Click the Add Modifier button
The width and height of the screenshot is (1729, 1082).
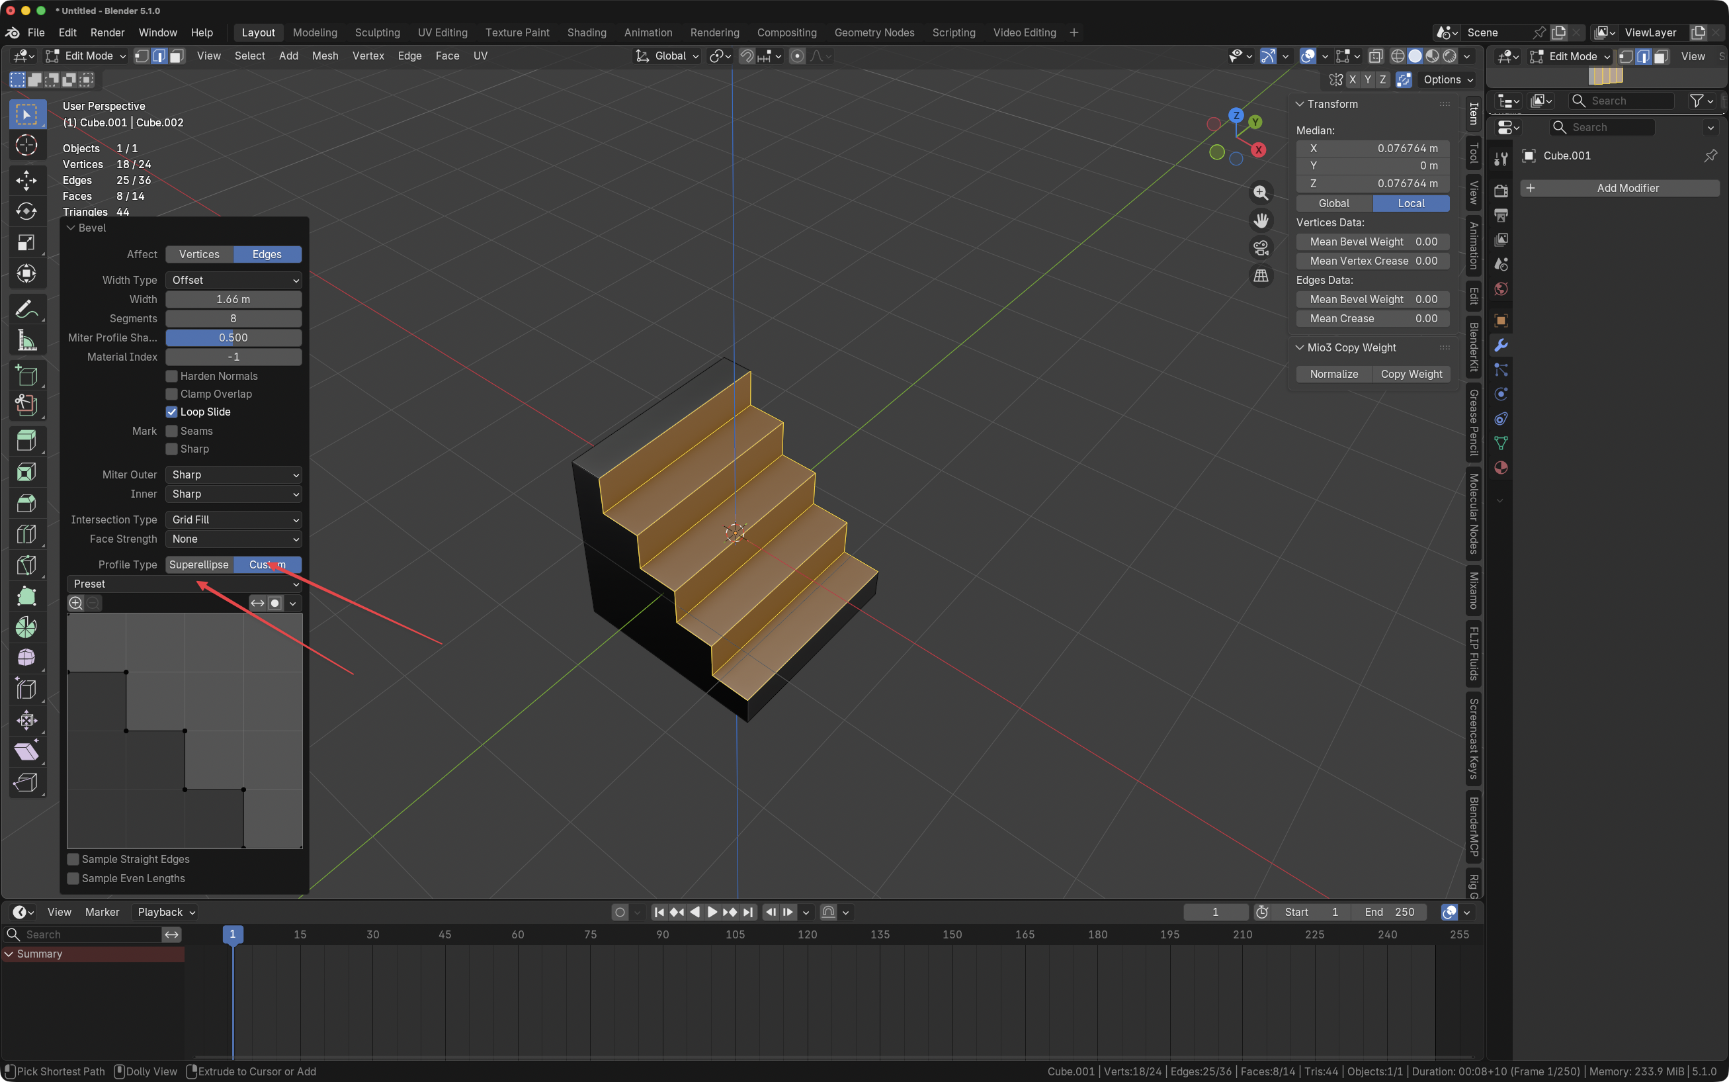point(1620,188)
